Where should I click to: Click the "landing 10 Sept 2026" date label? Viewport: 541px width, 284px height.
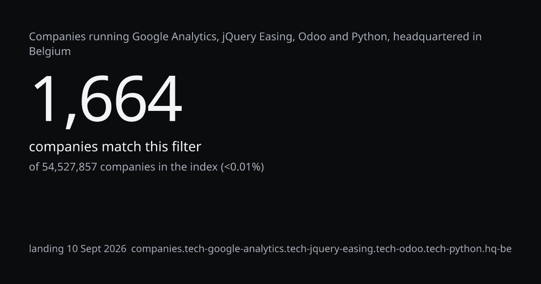pyautogui.click(x=78, y=249)
